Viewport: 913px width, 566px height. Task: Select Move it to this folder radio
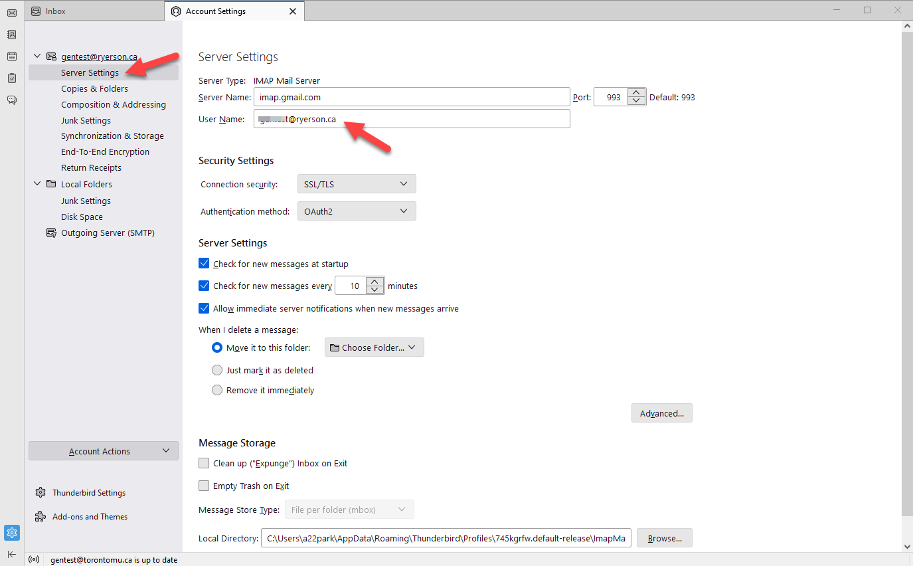(x=217, y=347)
